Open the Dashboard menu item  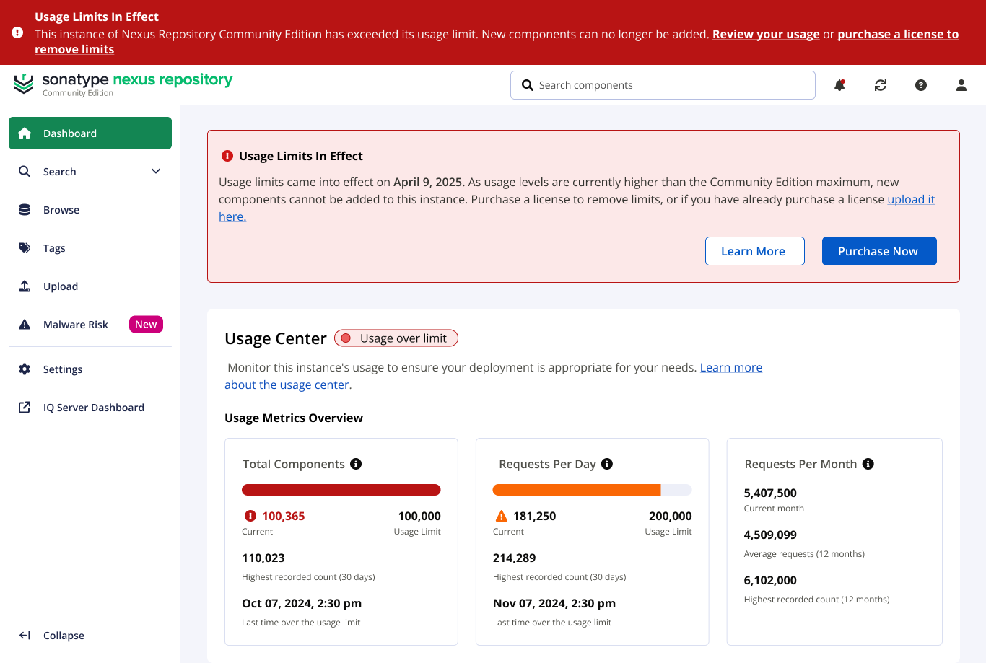tap(90, 133)
